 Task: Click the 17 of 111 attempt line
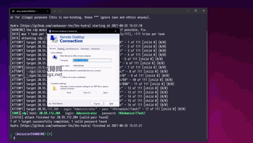(98, 109)
